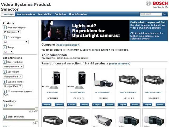
Task: Compare the DINION IP 4000 HD NBN-40012-V3
Action: pos(147,104)
